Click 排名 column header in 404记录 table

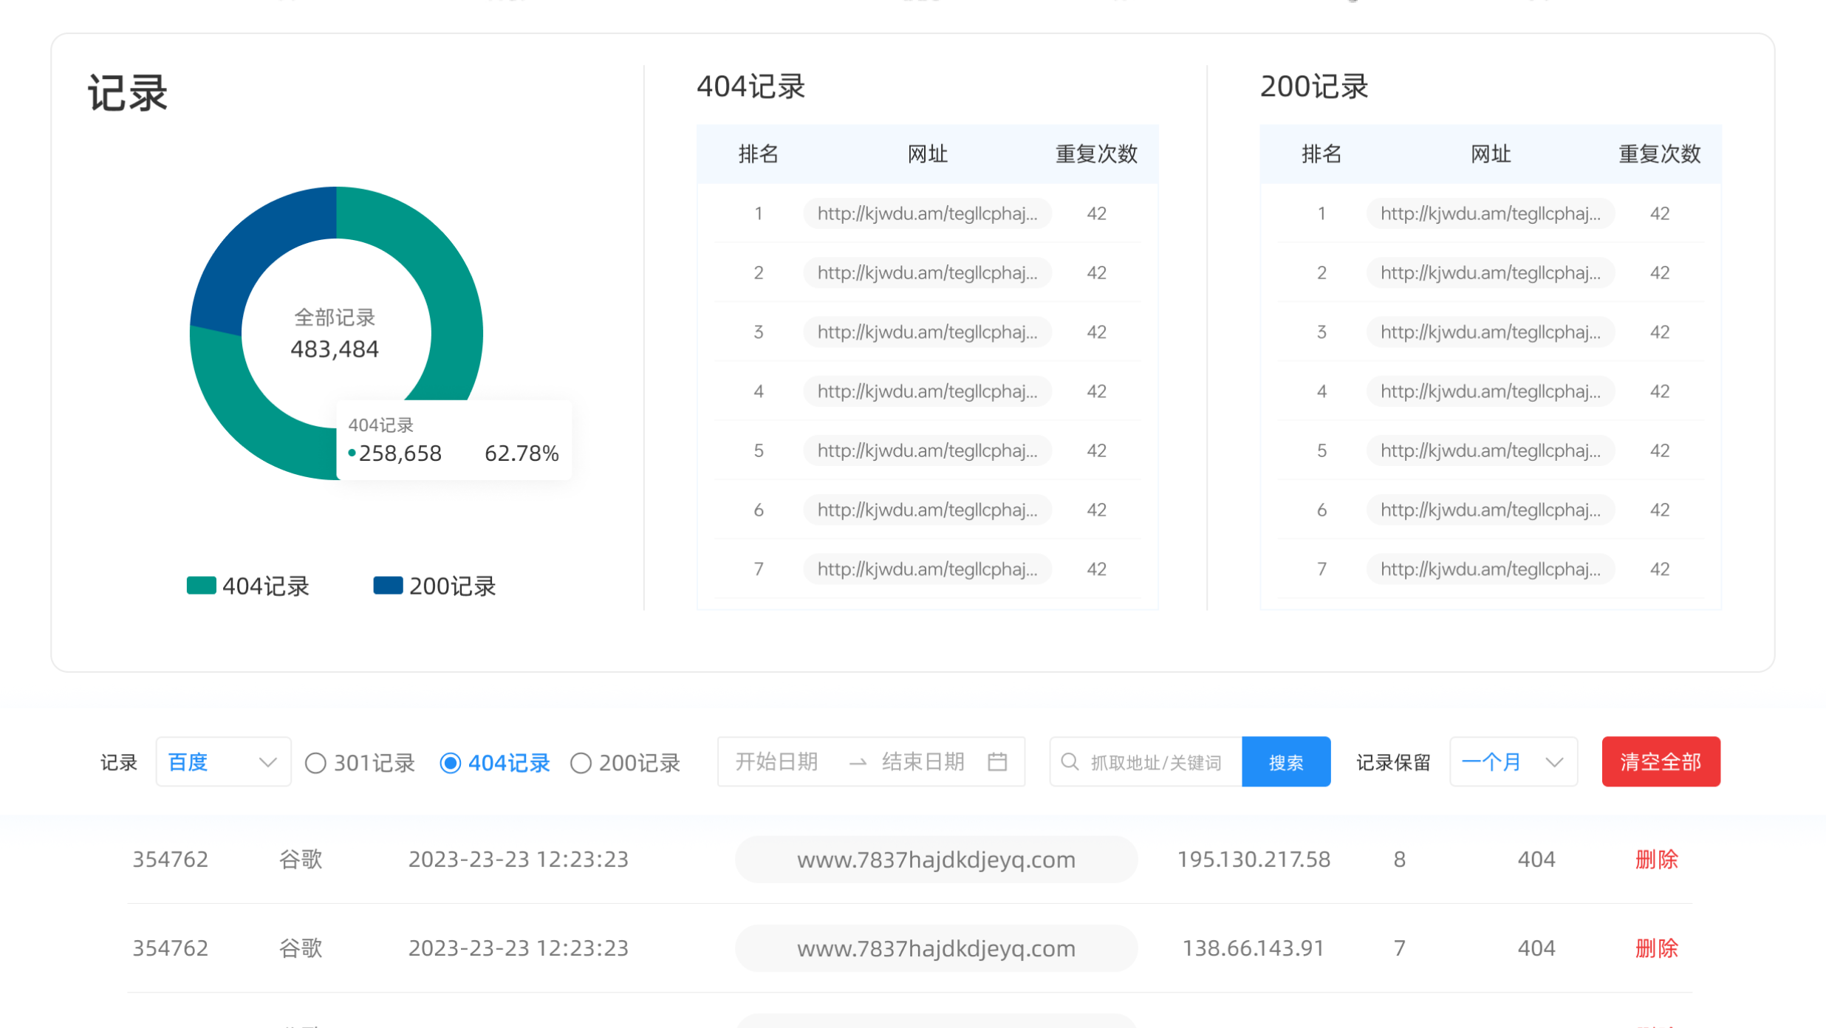pos(759,154)
